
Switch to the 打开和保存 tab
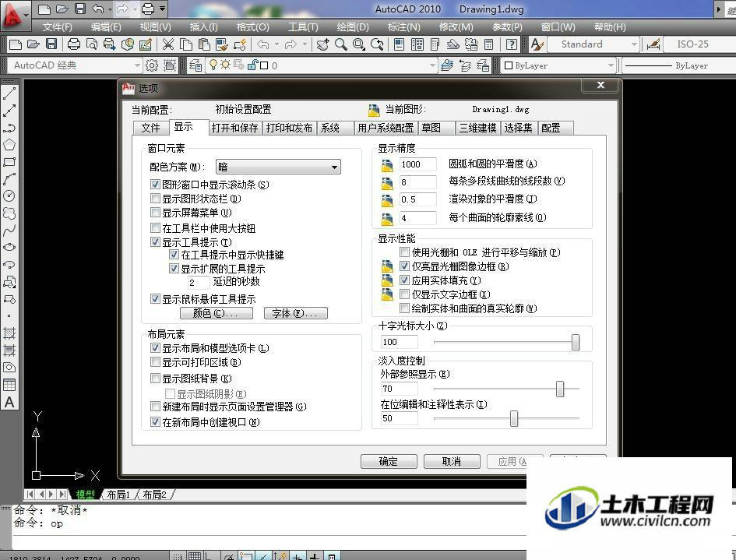coord(234,128)
